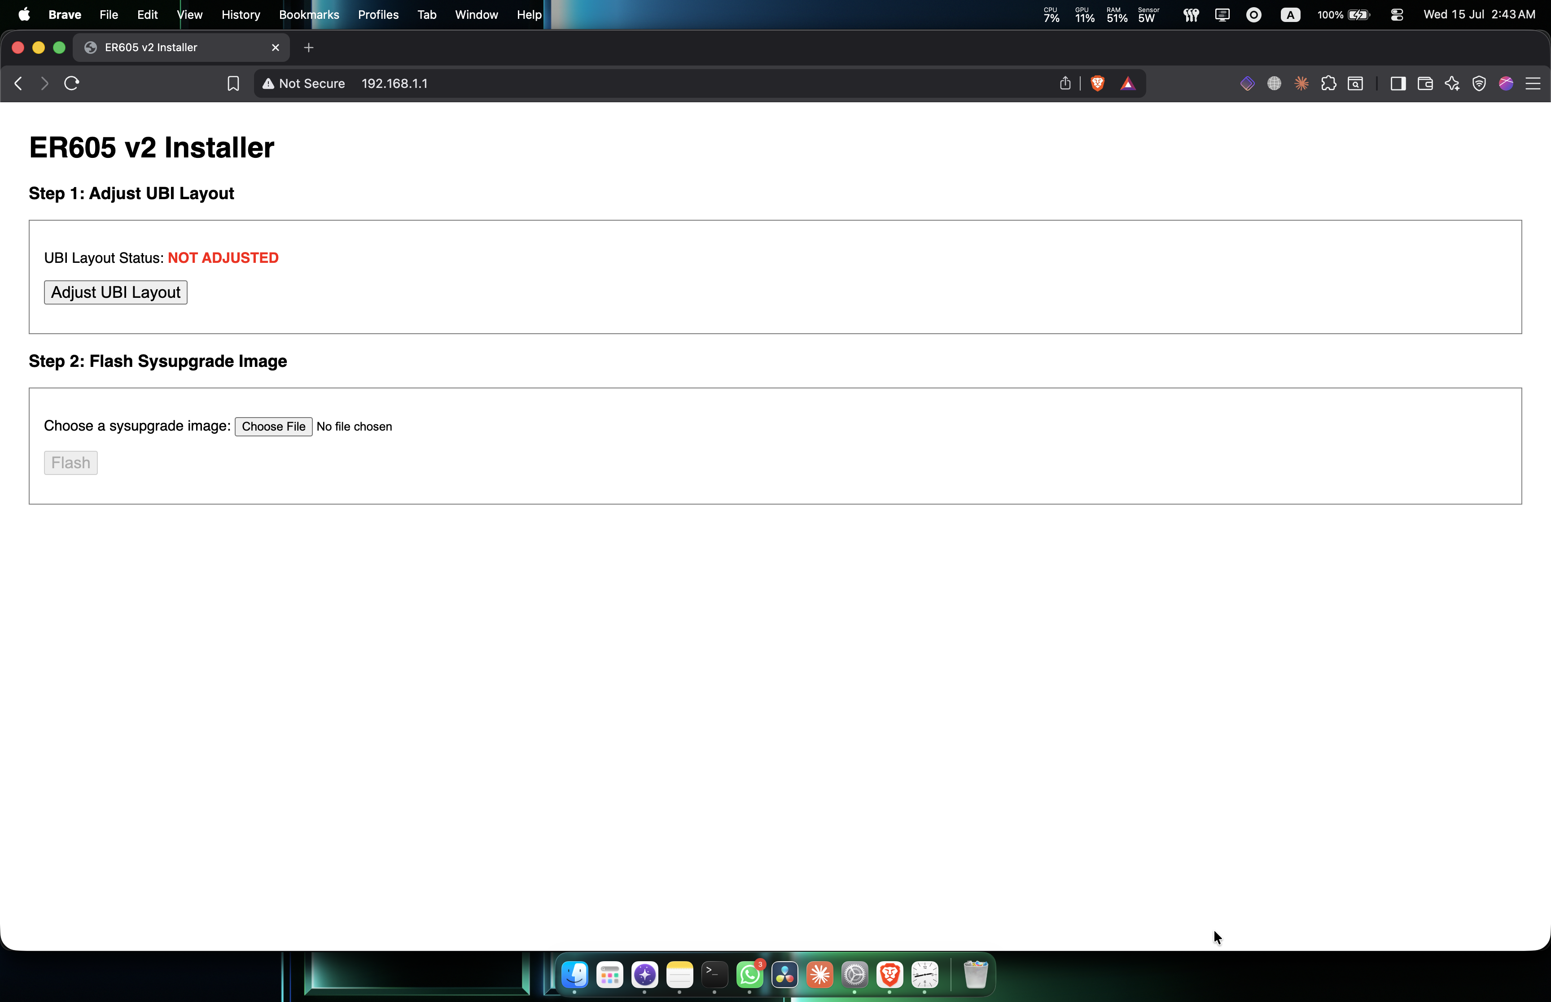Click the orange starburst extension icon
Viewport: 1551px width, 1002px height.
(1302, 83)
